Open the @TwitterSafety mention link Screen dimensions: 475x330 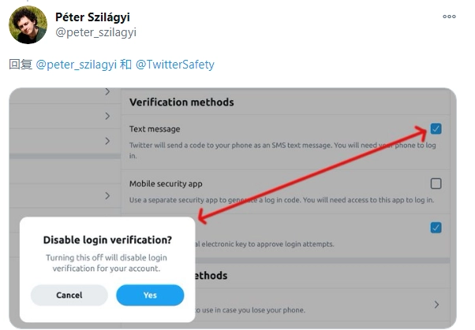point(175,65)
